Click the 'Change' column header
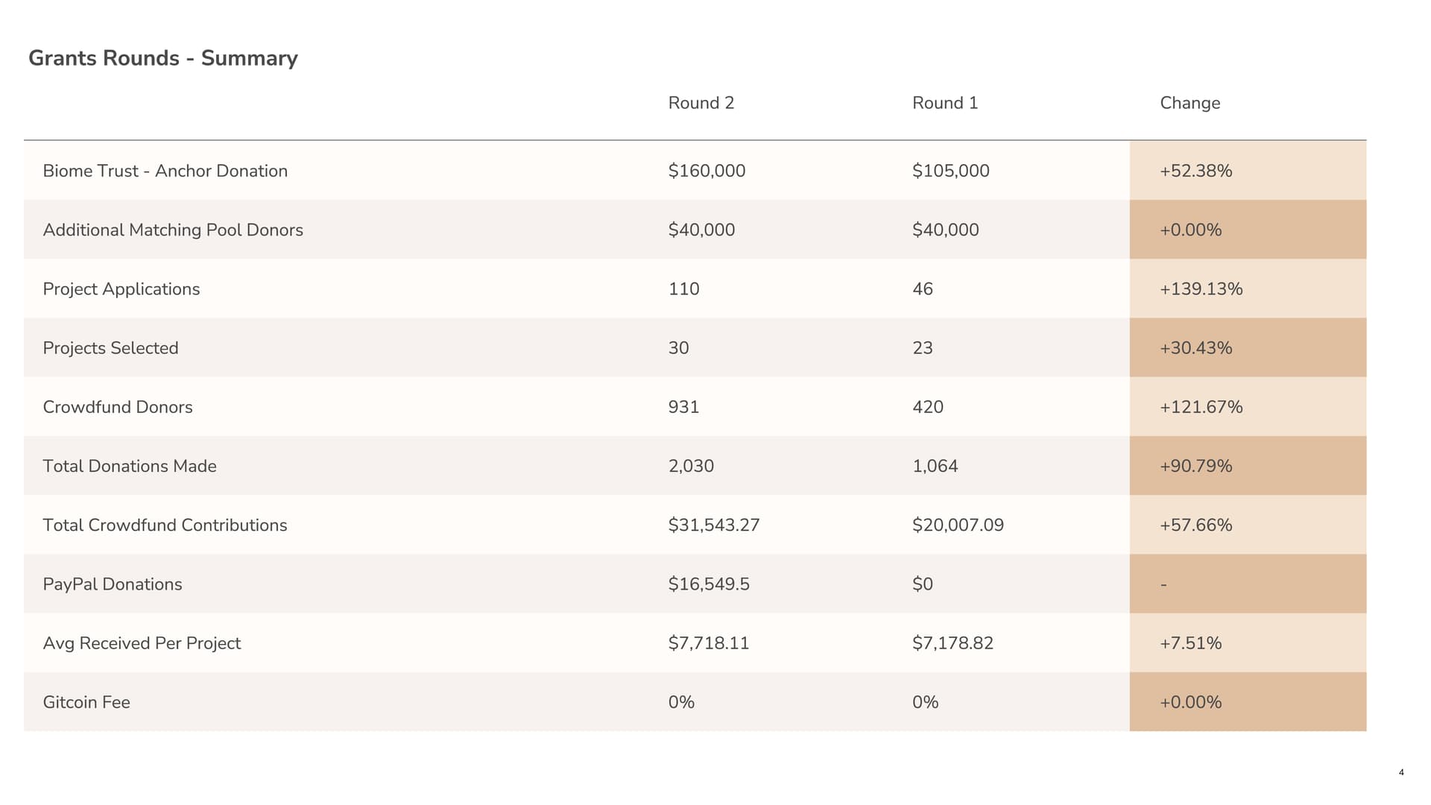This screenshot has height=805, width=1431. pos(1190,103)
